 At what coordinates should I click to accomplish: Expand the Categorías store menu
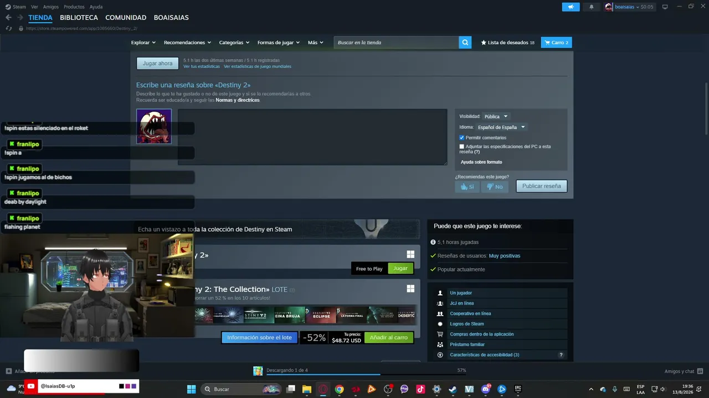234,43
